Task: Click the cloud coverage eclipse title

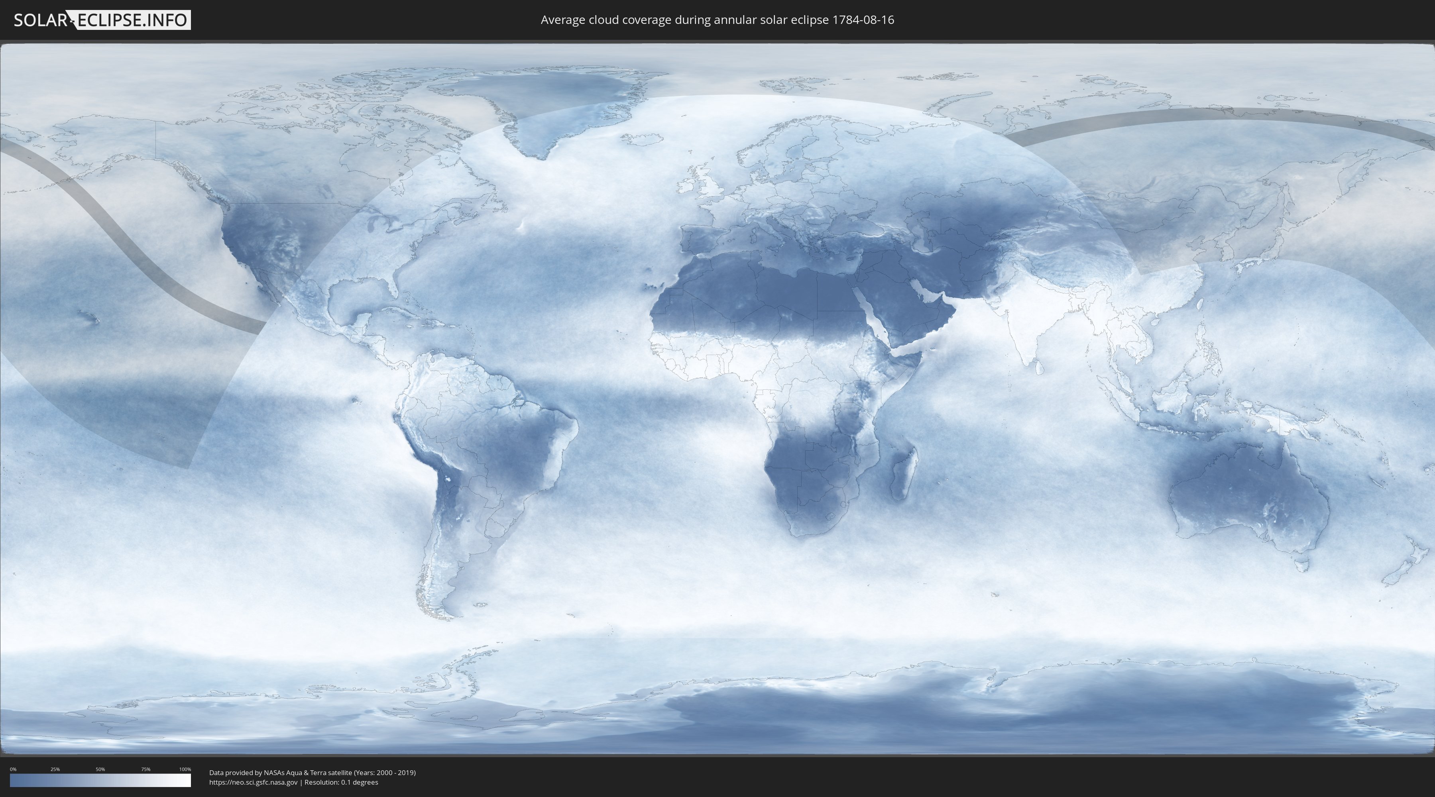Action: pos(717,20)
